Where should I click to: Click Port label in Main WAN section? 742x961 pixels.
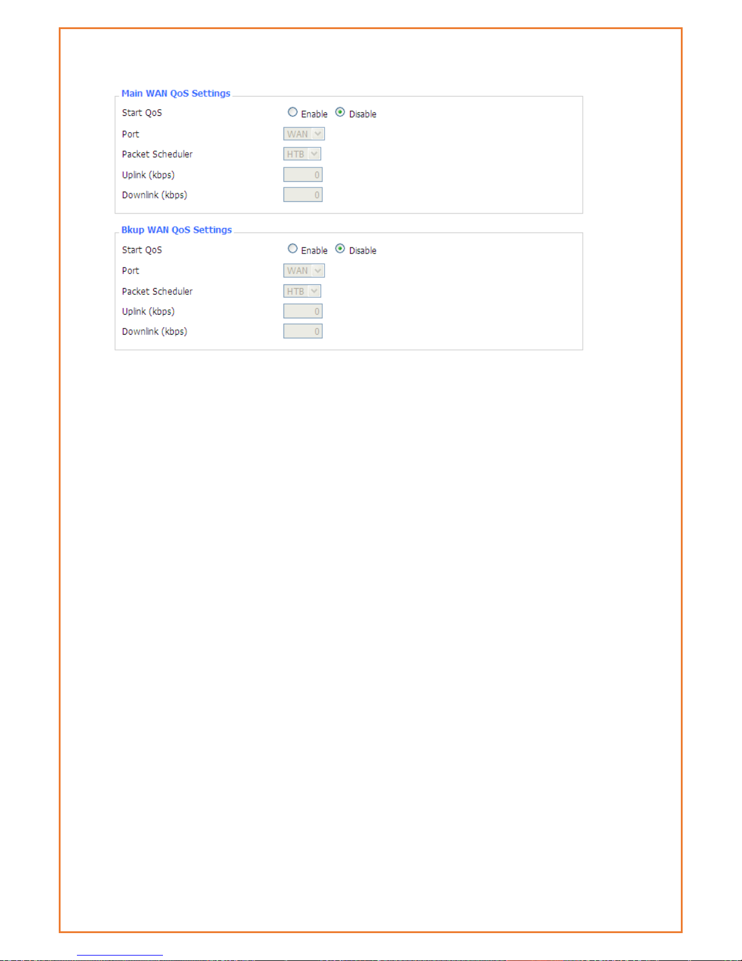pos(130,134)
